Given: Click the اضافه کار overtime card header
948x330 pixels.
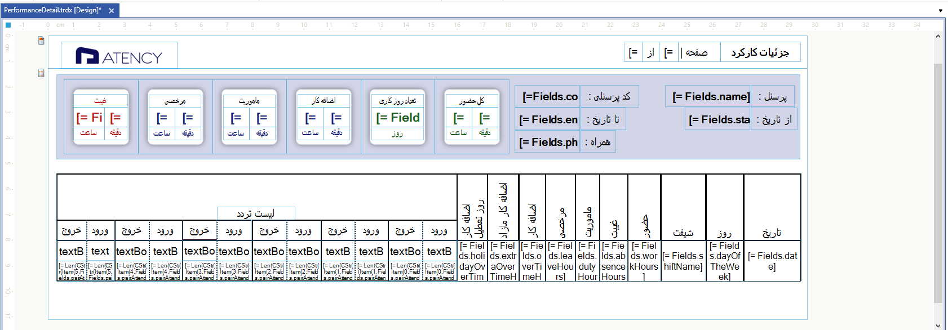Looking at the screenshot, I should click(324, 101).
